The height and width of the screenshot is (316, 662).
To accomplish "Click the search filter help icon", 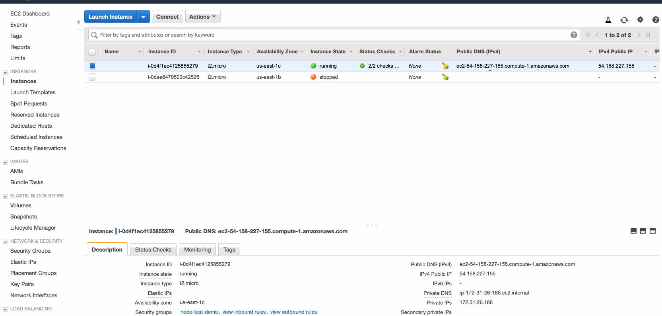I will click(574, 35).
